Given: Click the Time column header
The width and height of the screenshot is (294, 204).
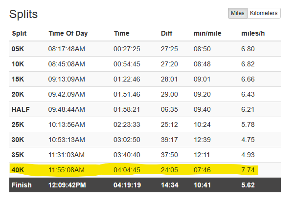Looking at the screenshot, I should [122, 33].
